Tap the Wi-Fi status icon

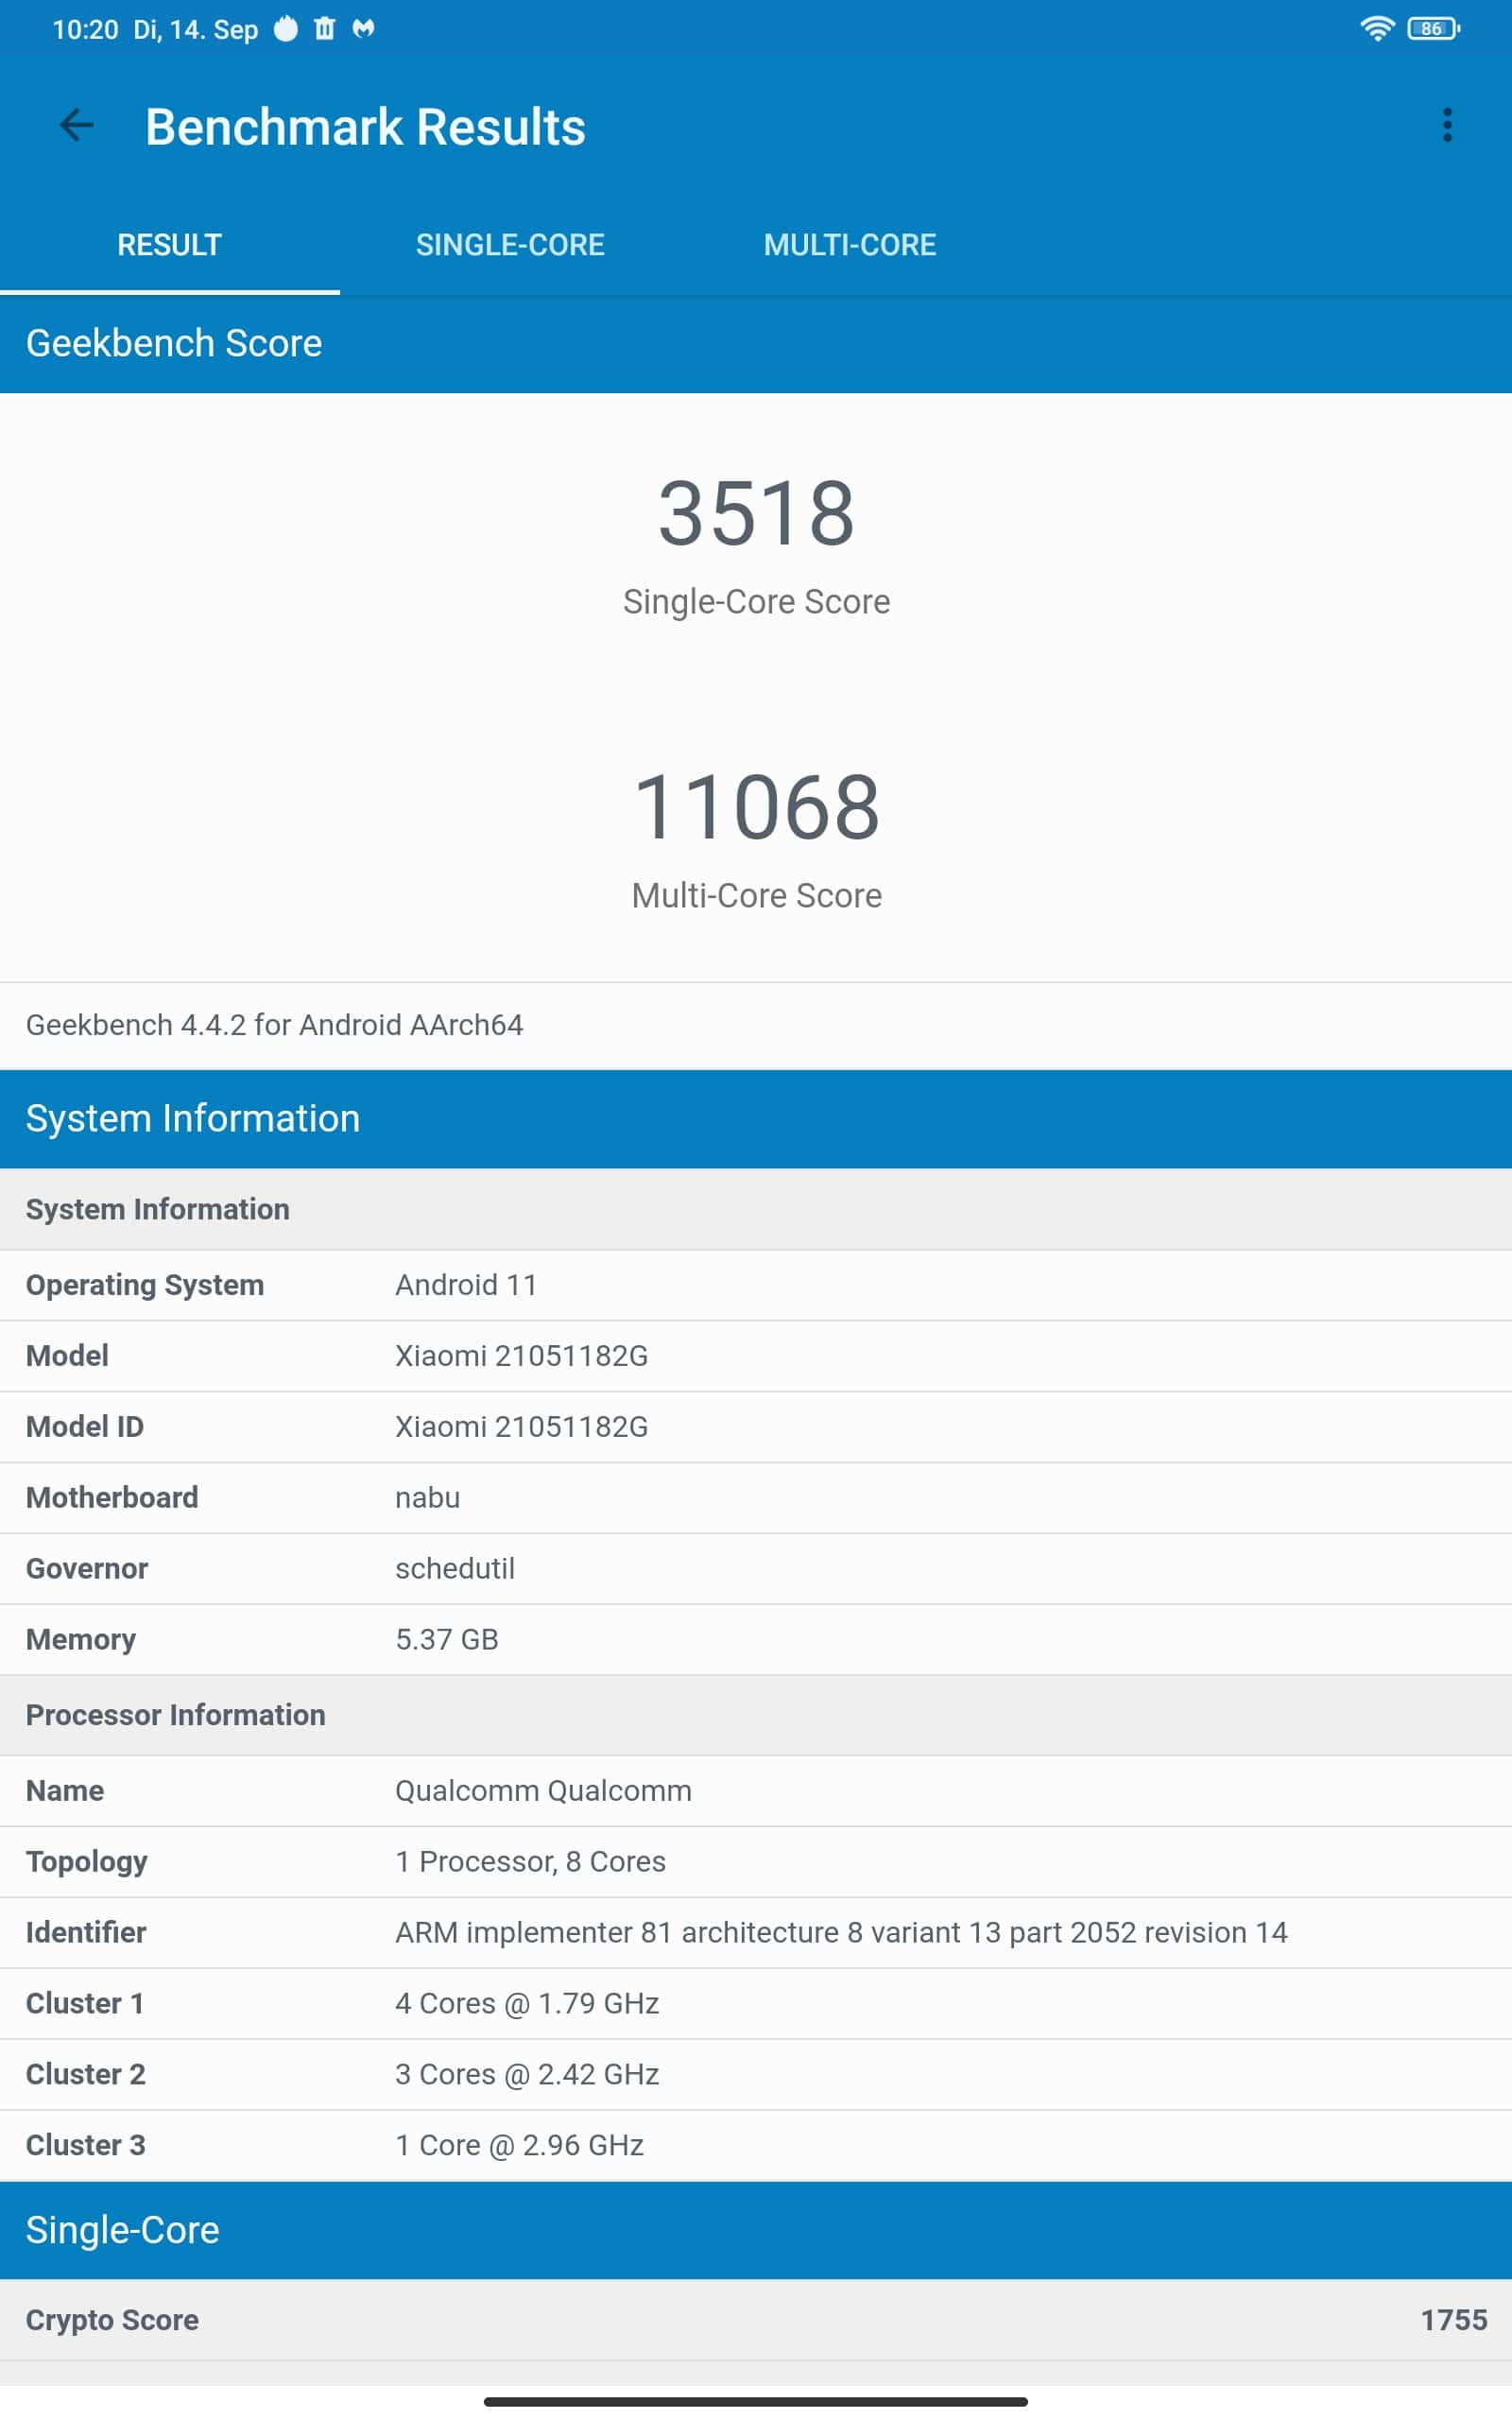1377,29
